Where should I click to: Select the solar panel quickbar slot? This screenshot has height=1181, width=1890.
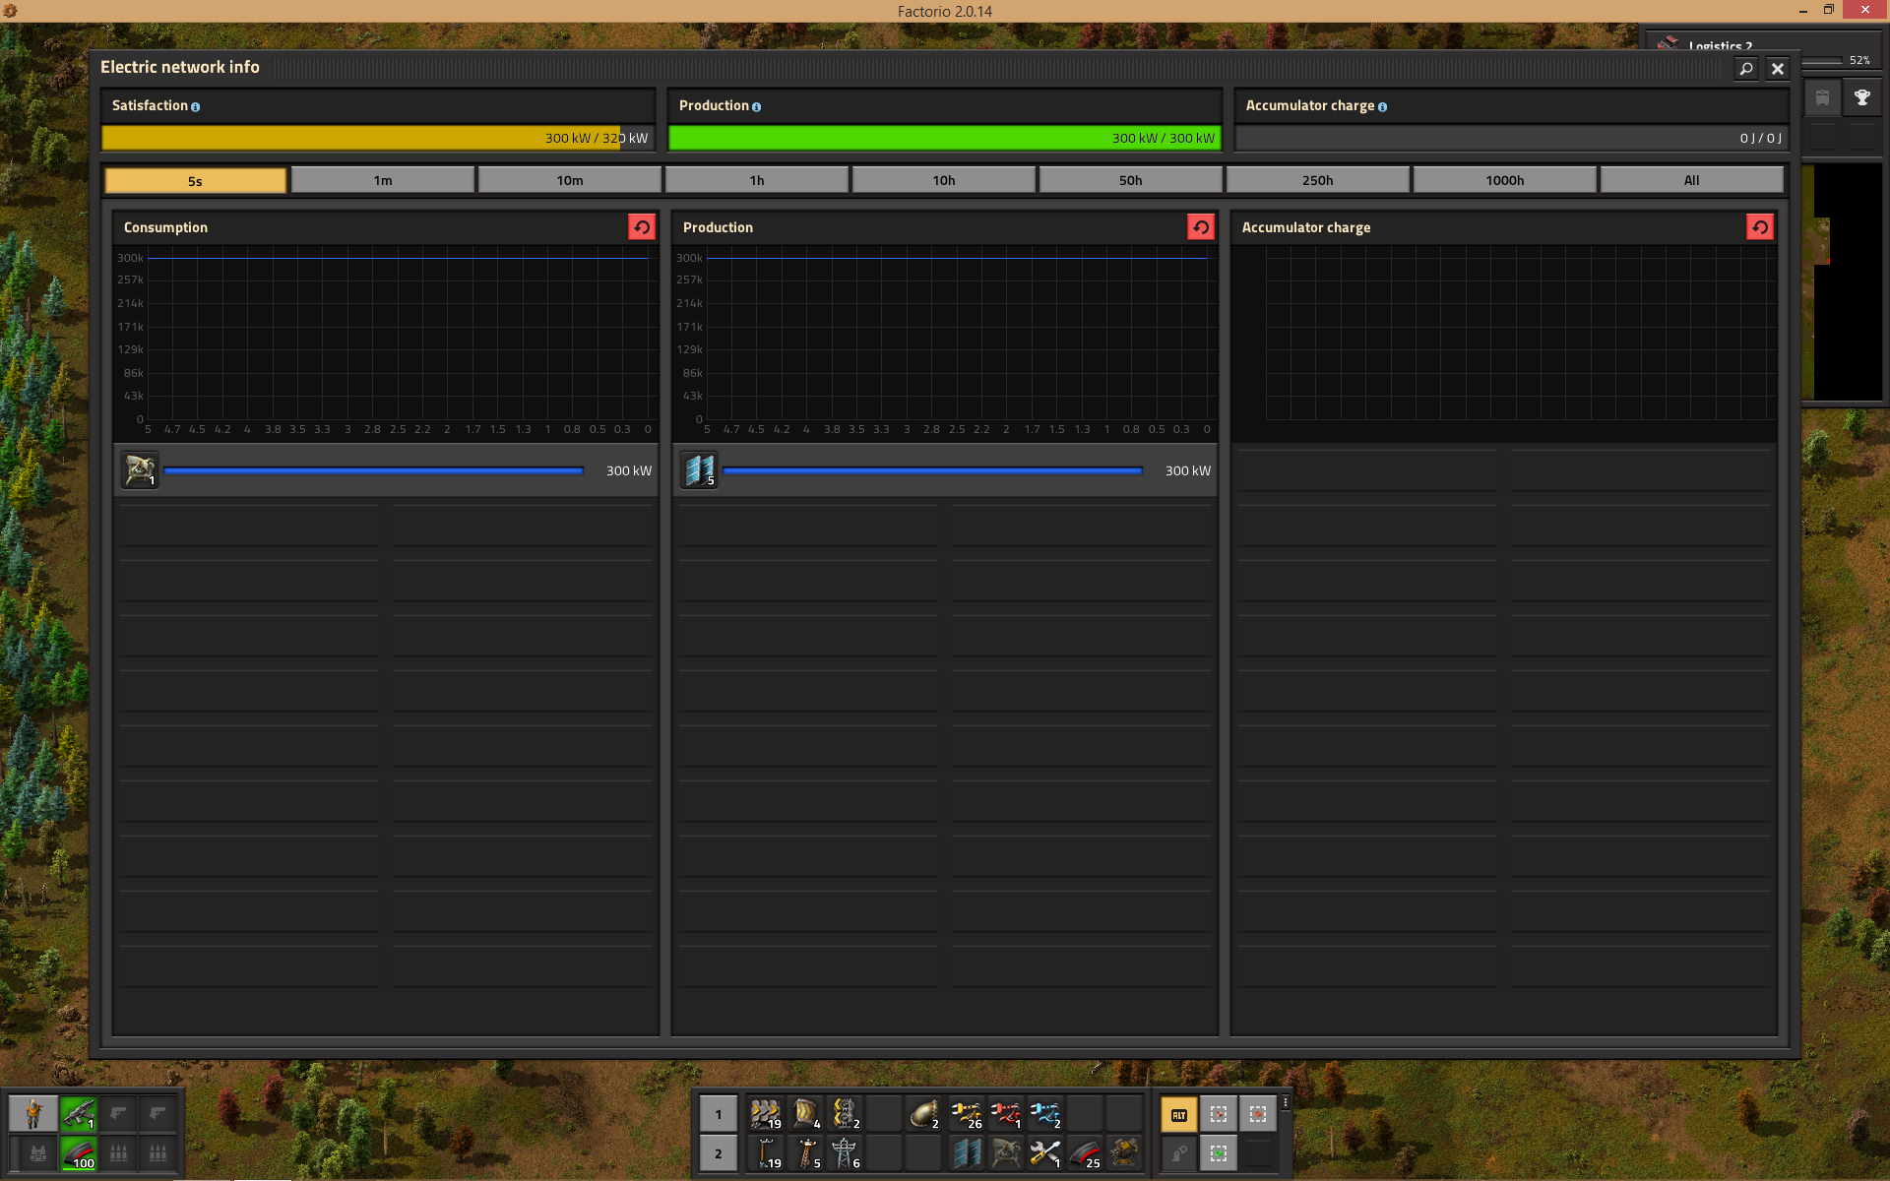966,1152
